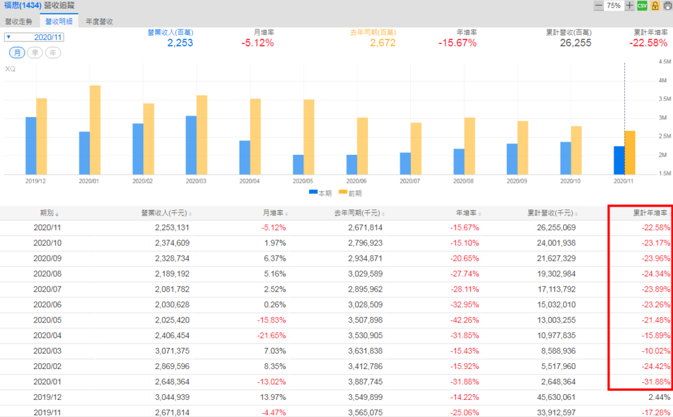Sort by 年增率 column header
This screenshot has width=673, height=417.
coord(468,213)
